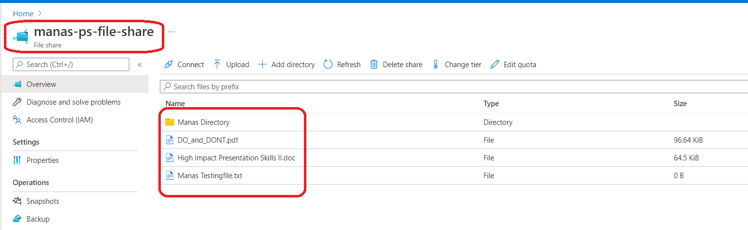Image resolution: width=748 pixels, height=230 pixels.
Task: Click the file share icon beside the title
Action: (21, 37)
